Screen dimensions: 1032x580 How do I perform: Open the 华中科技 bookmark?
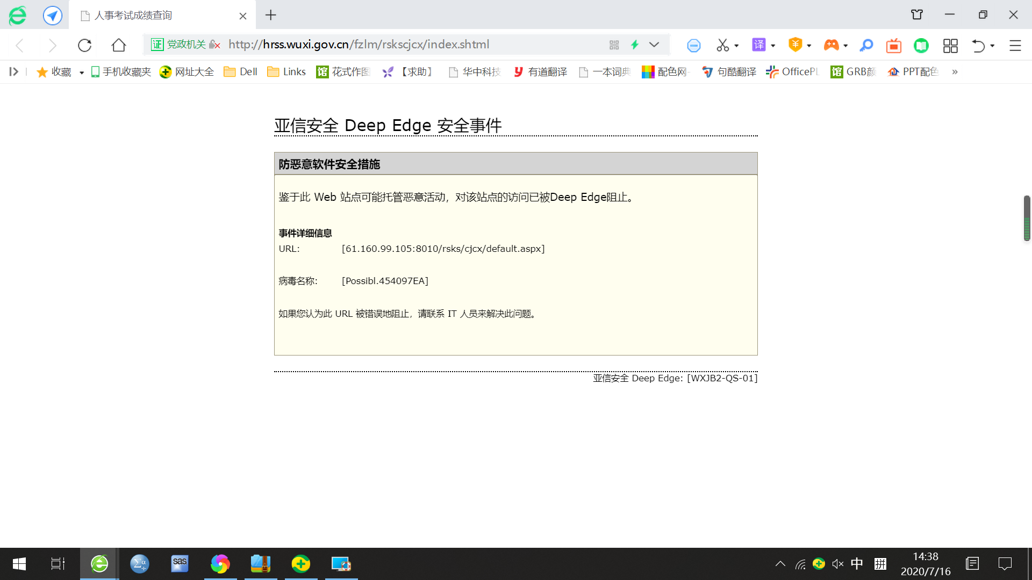pyautogui.click(x=475, y=71)
